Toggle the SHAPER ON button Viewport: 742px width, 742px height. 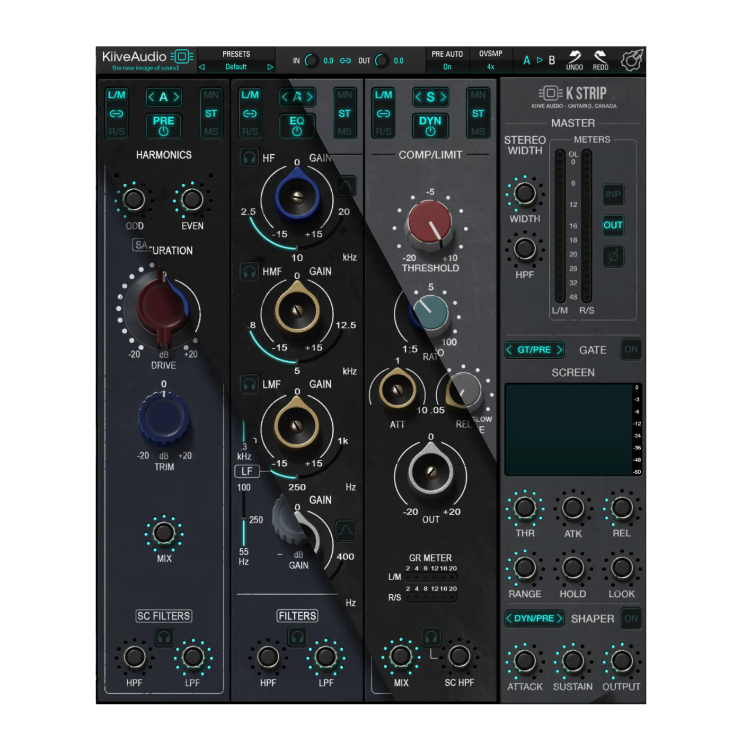point(631,619)
